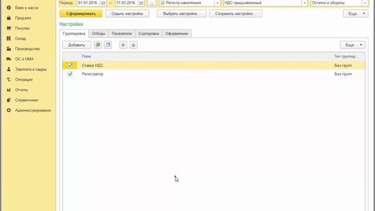Click the start date field 01.01.2016
The height and width of the screenshot is (211, 375).
pyautogui.click(x=88, y=3)
